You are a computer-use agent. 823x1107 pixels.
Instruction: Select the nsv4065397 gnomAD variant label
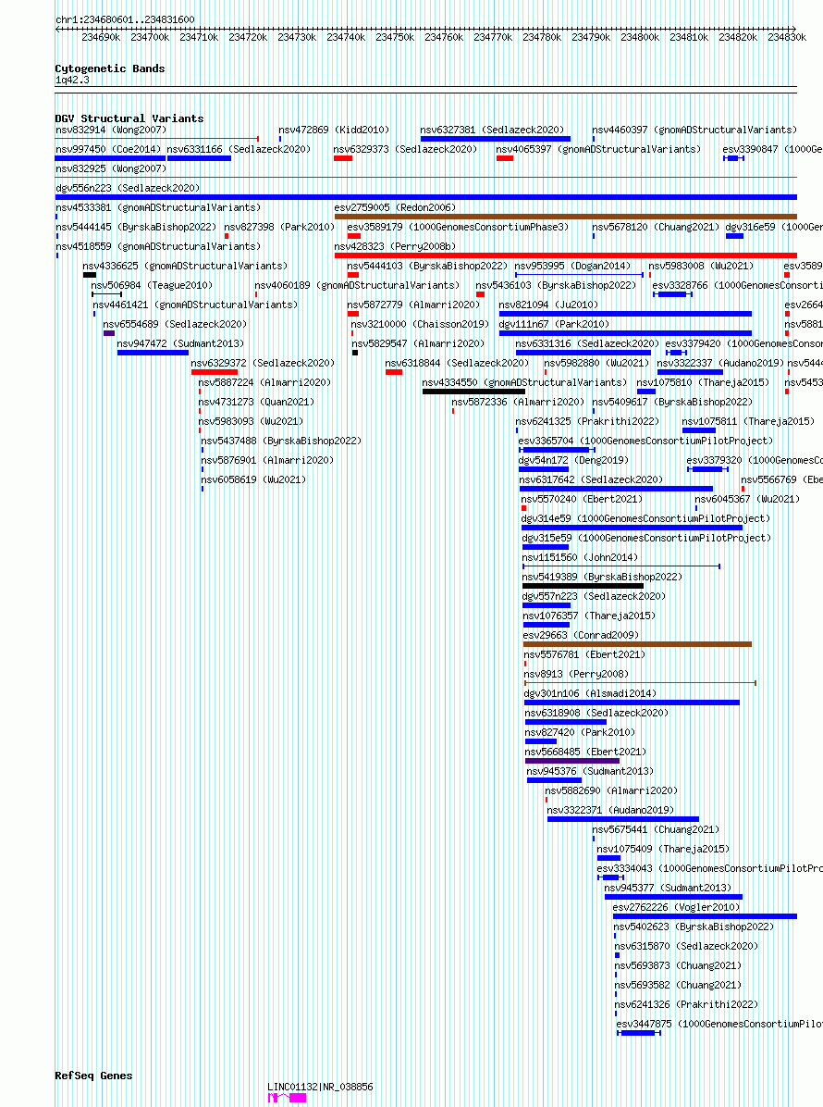[x=598, y=149]
